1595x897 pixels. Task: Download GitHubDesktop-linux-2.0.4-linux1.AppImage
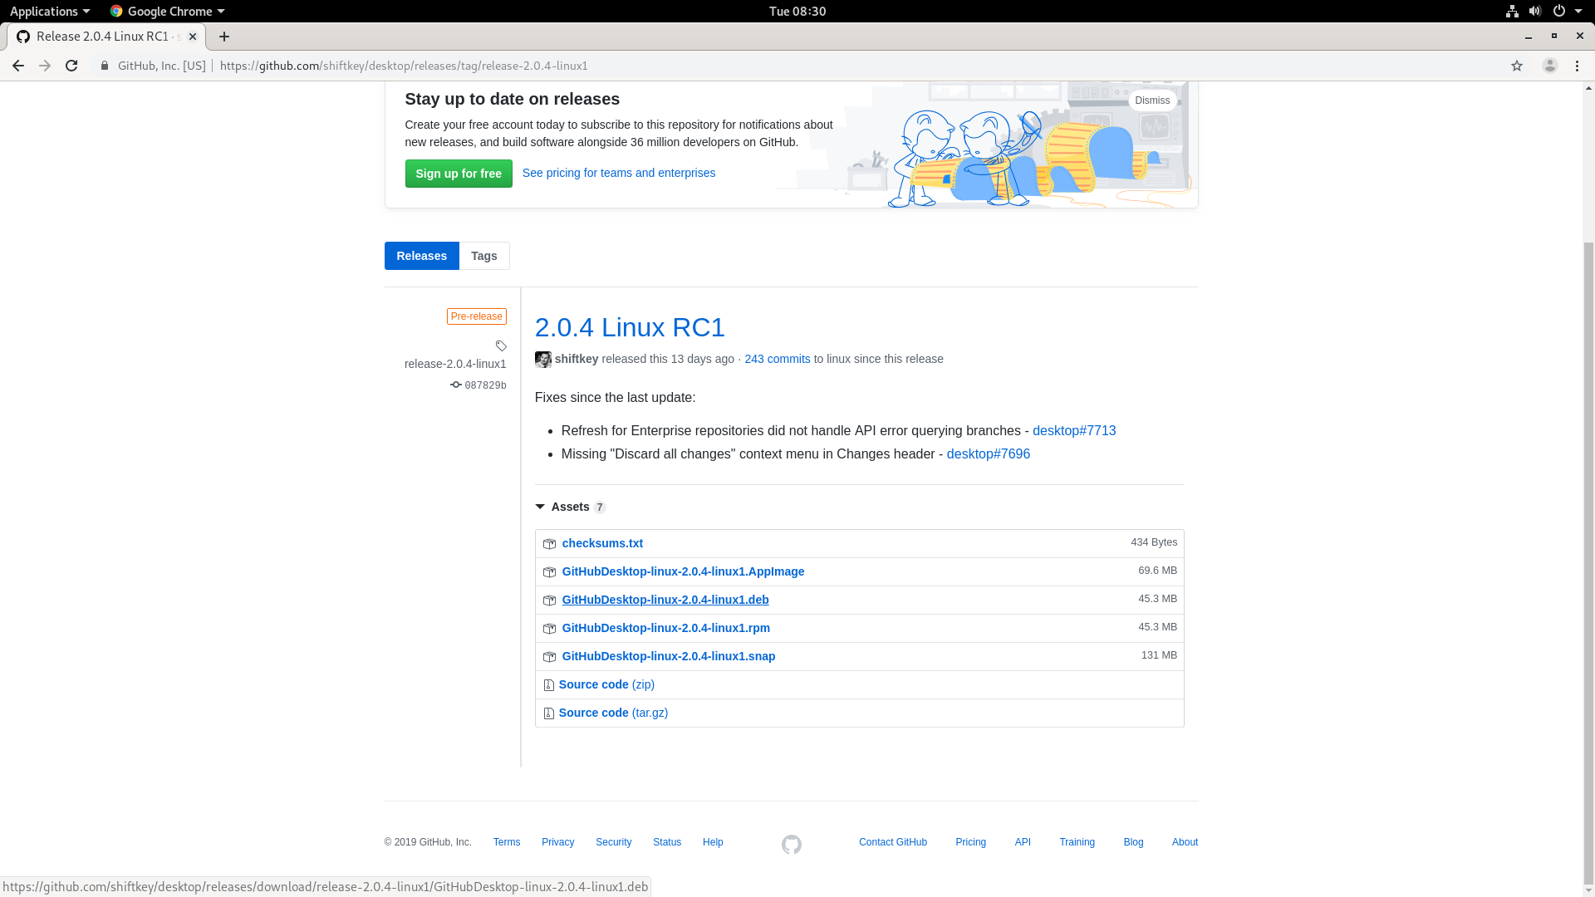683,571
